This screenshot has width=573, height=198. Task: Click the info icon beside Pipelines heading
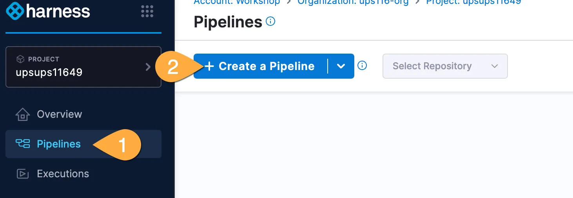point(270,22)
